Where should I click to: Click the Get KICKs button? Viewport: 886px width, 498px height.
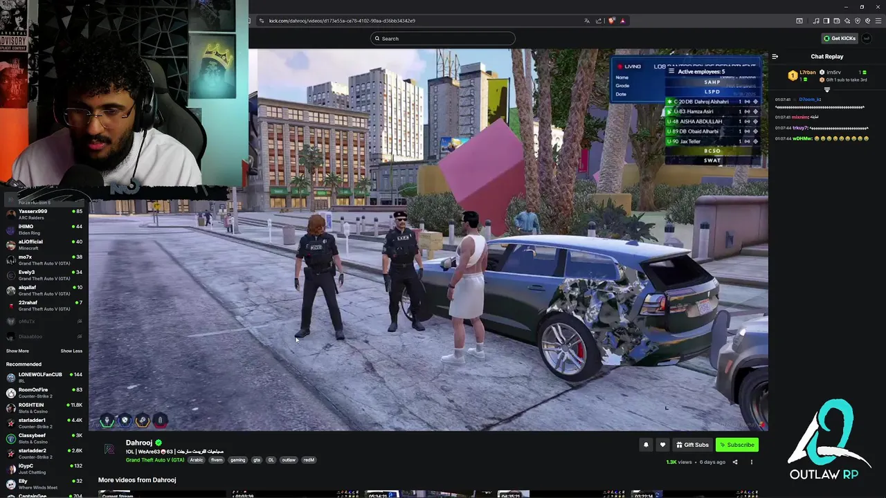click(840, 38)
